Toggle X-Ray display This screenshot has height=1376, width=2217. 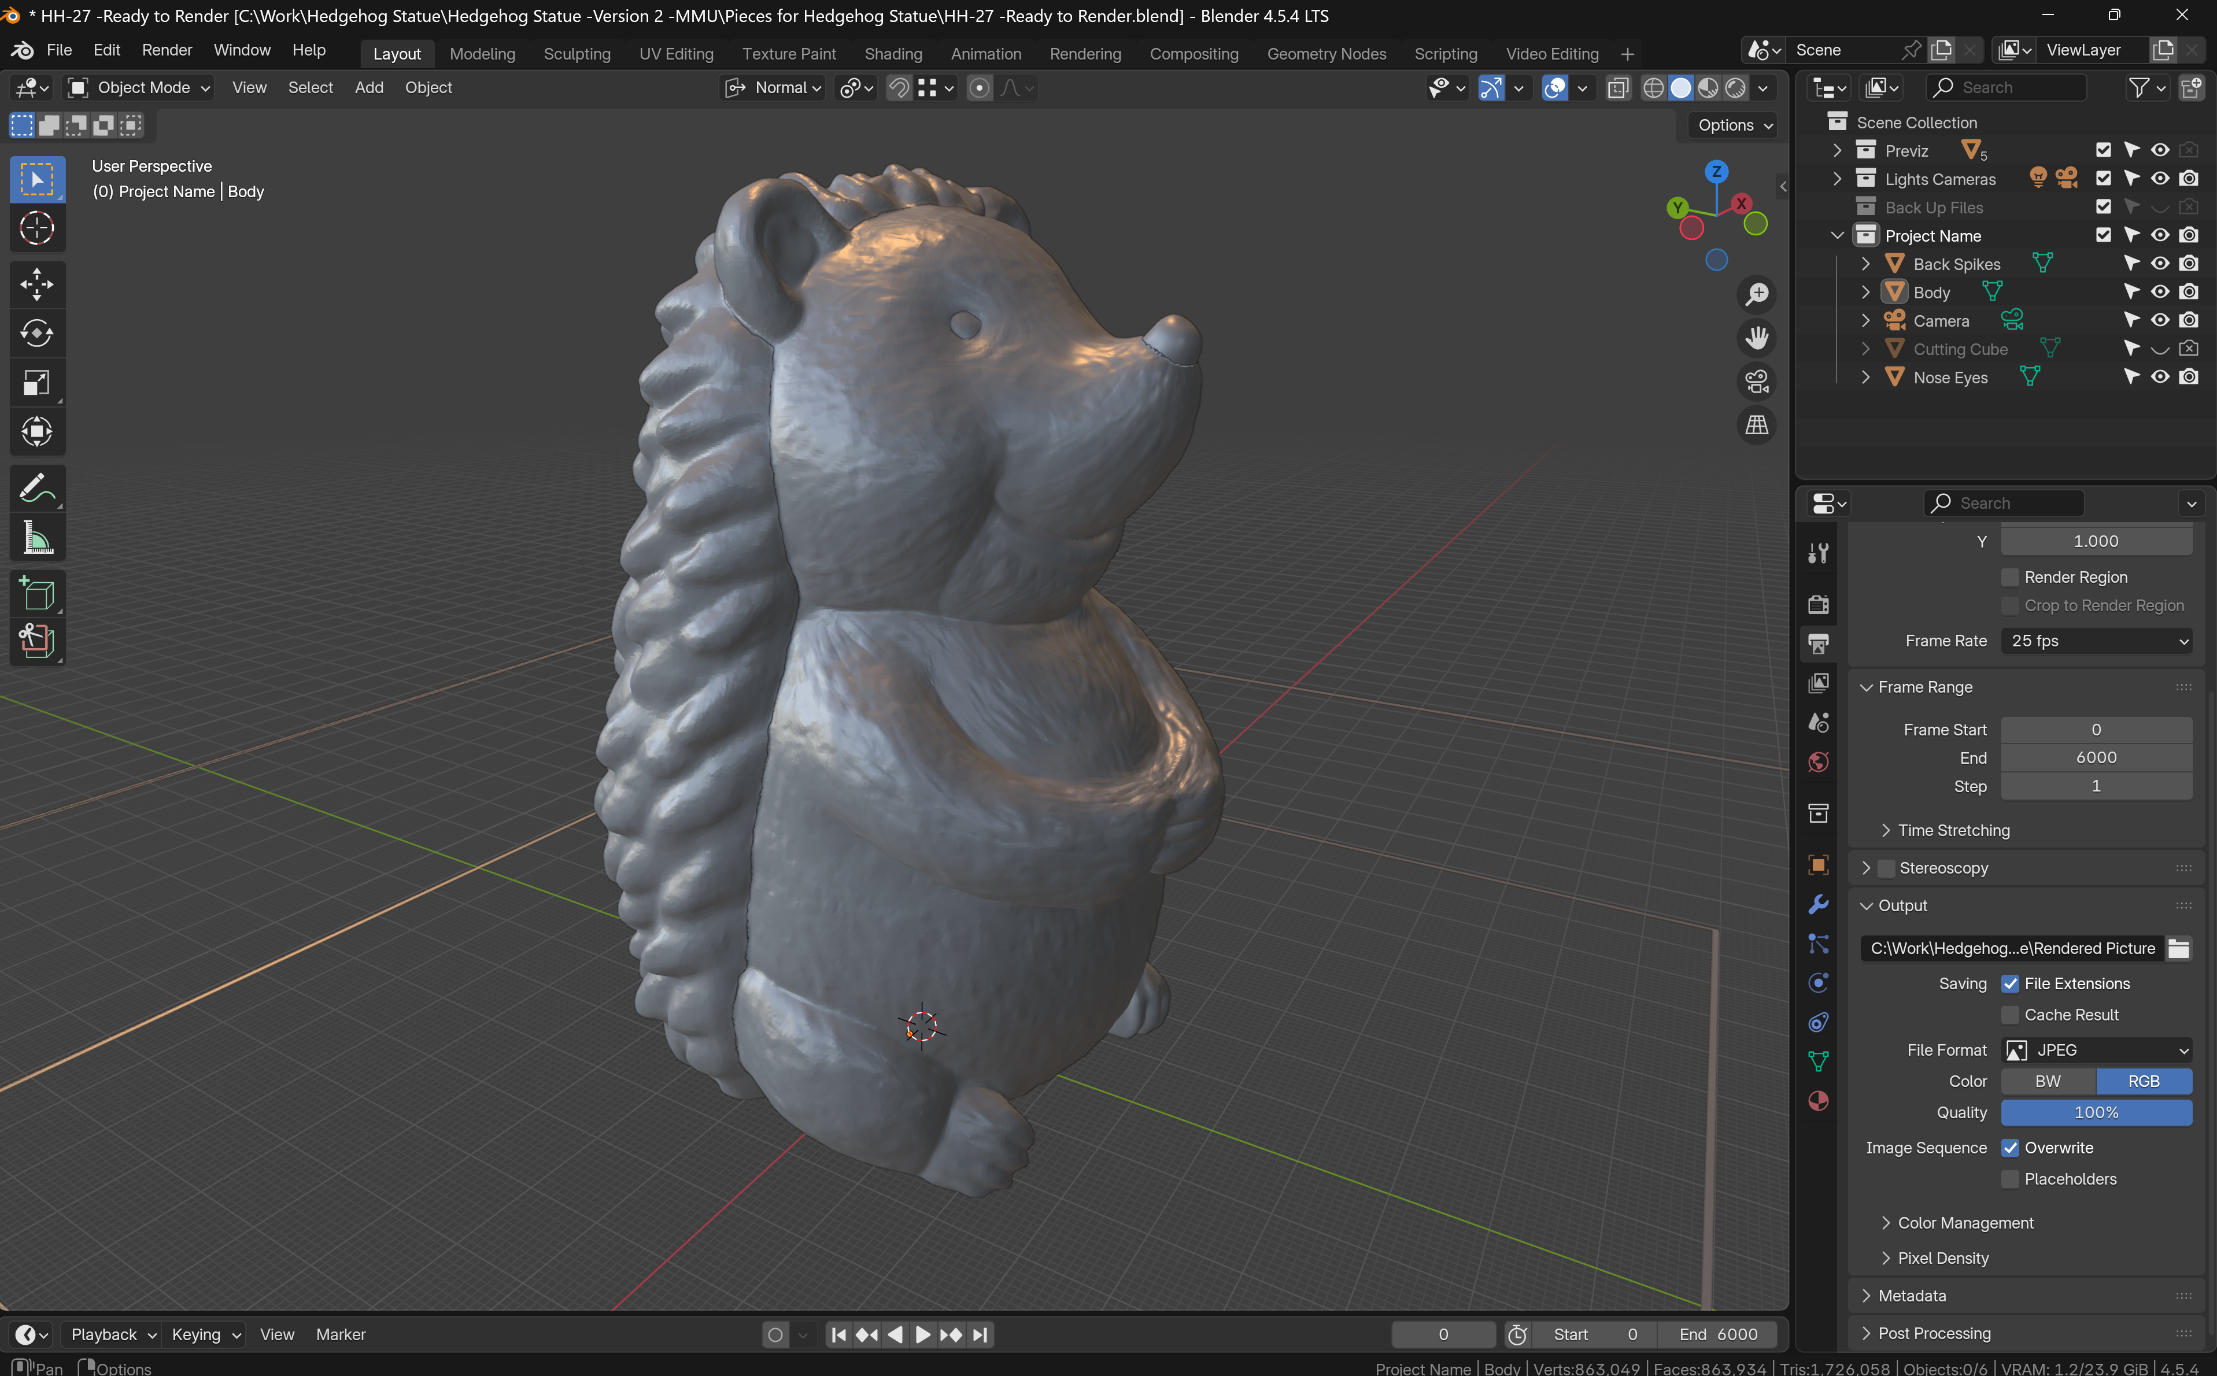1618,87
